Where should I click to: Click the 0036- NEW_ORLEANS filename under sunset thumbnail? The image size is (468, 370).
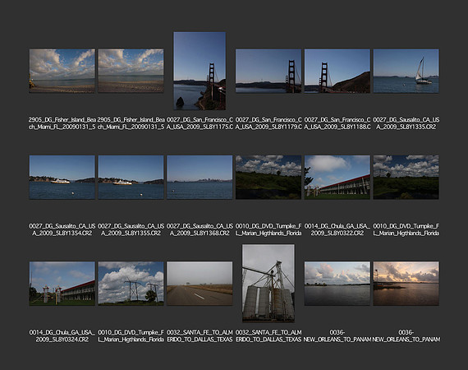click(406, 336)
